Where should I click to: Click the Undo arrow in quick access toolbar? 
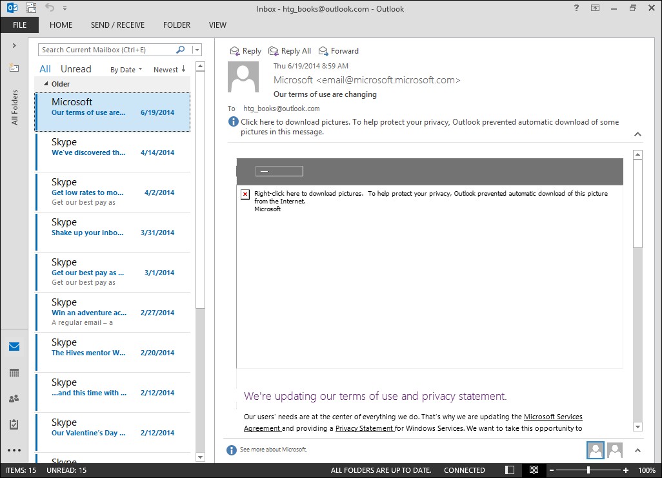pos(50,8)
